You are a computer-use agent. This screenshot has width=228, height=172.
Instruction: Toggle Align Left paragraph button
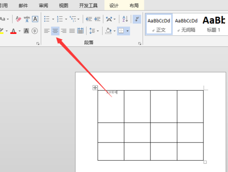click(x=47, y=31)
